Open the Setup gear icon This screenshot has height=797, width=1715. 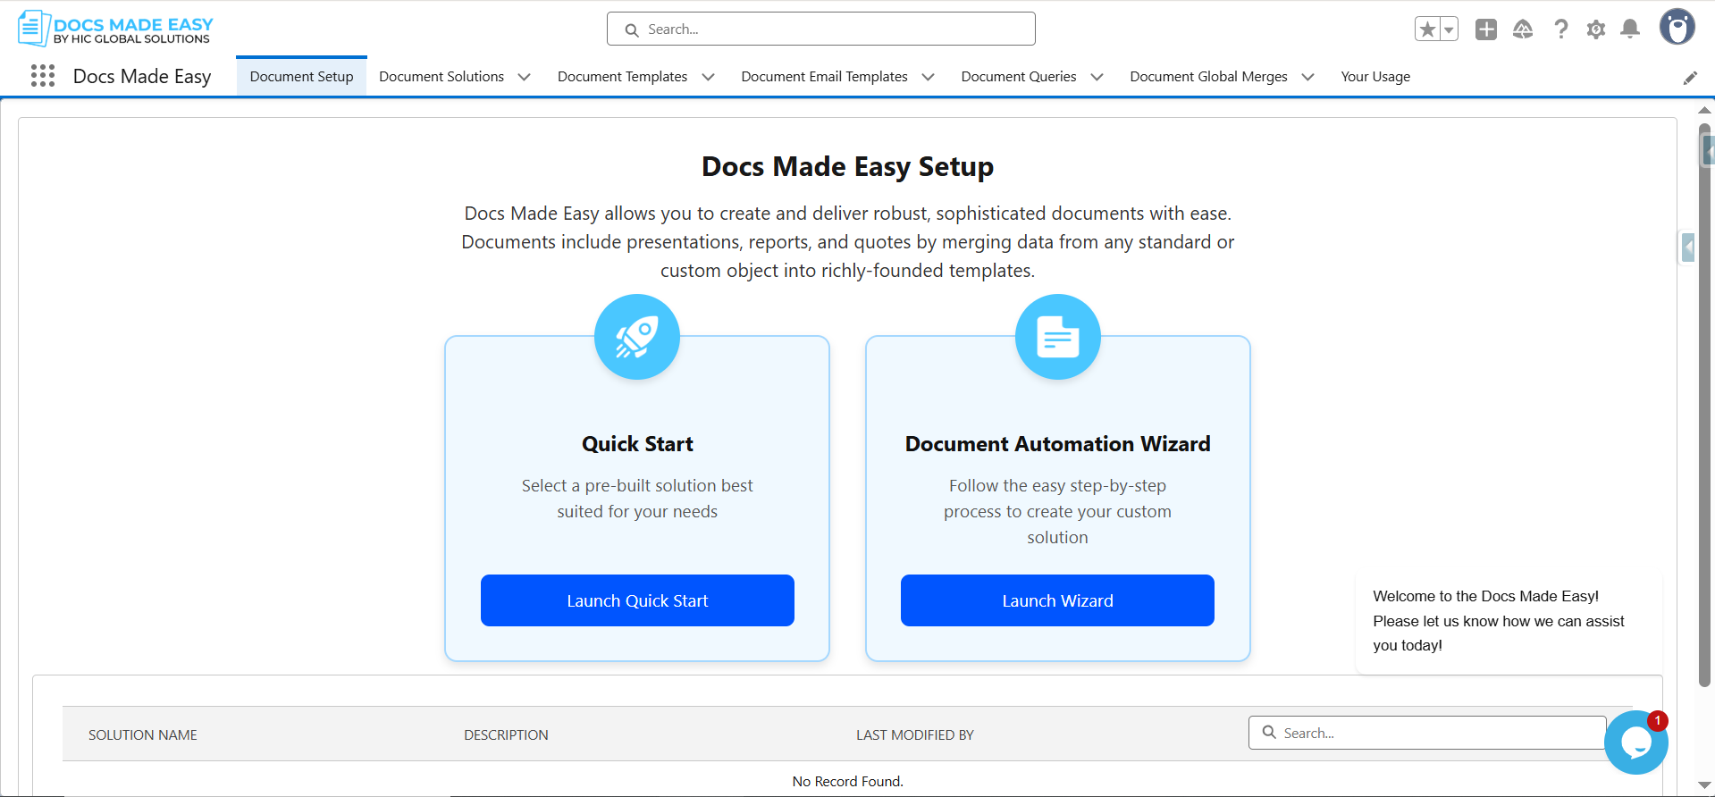pos(1596,29)
